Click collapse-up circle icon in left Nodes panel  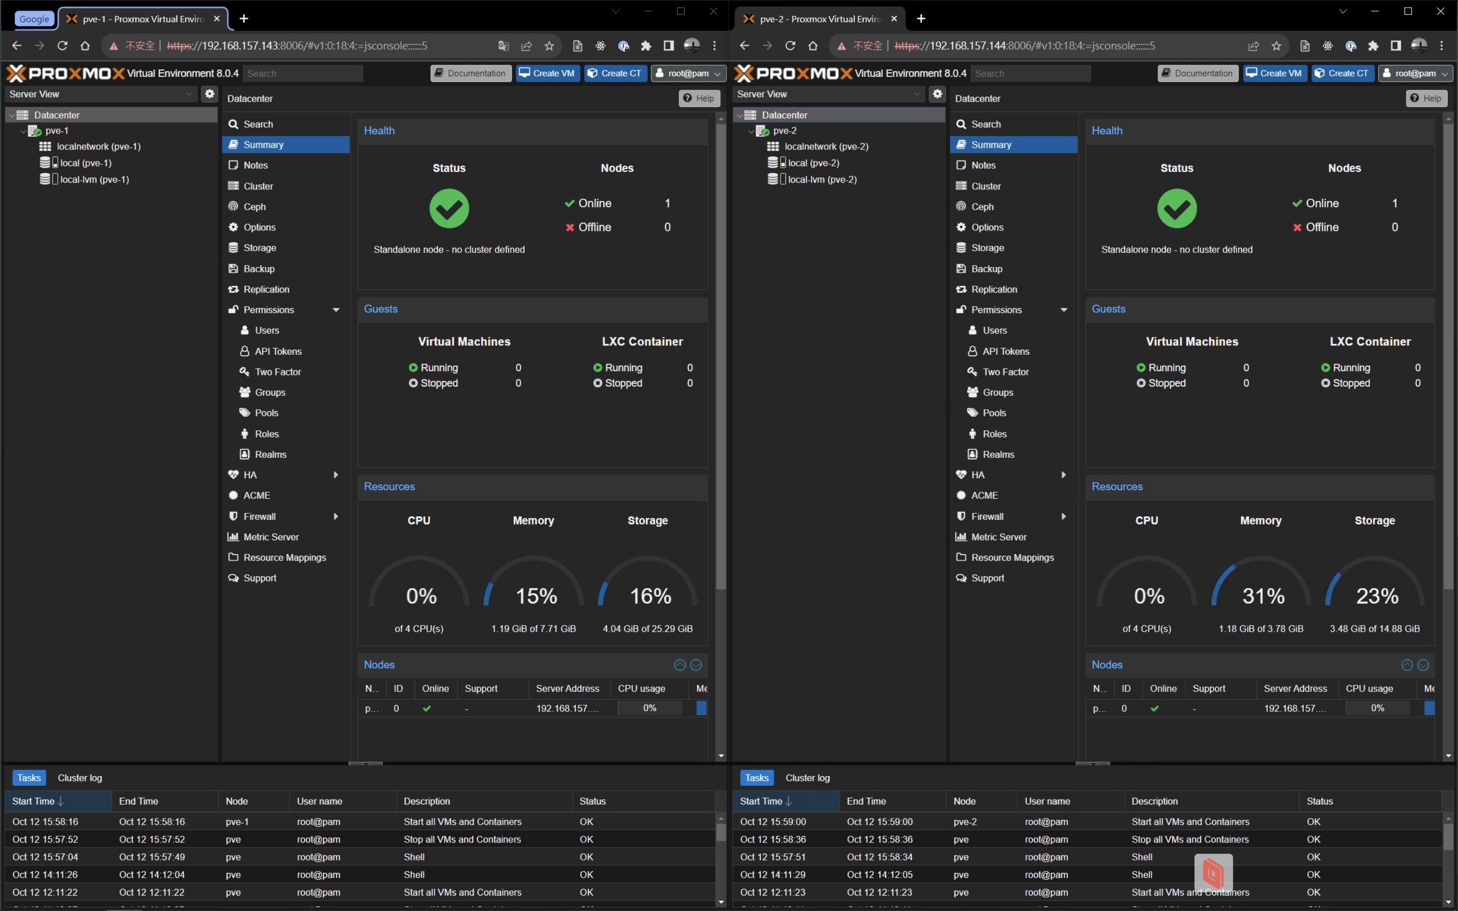680,665
